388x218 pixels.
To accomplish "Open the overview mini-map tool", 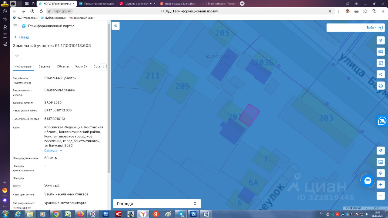I will pos(381,162).
